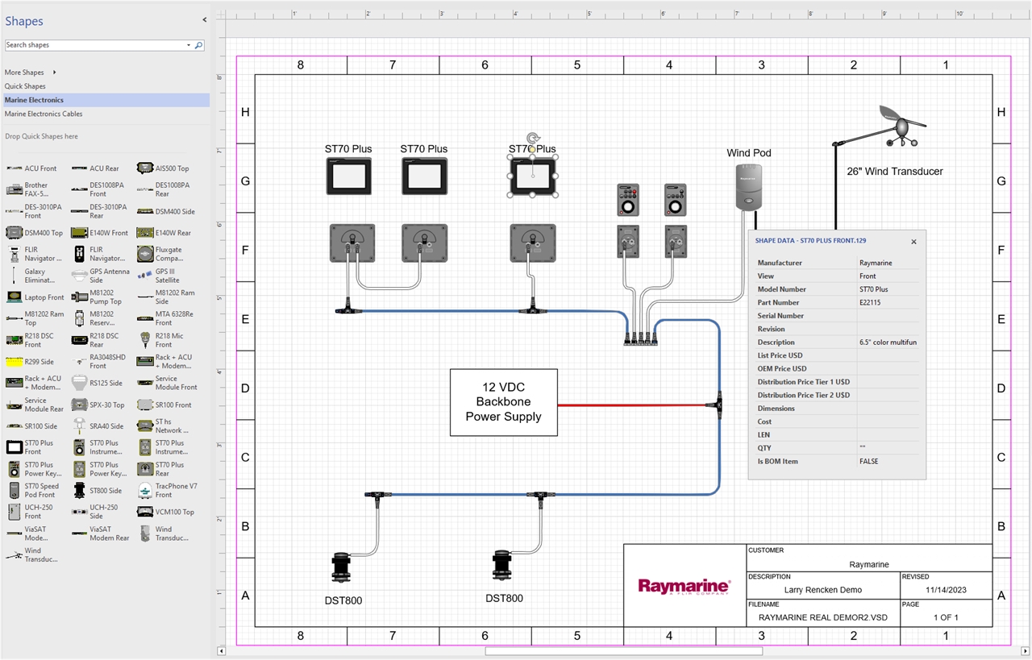Image resolution: width=1032 pixels, height=660 pixels.
Task: Open the search shapes dropdown arrow
Action: (189, 45)
